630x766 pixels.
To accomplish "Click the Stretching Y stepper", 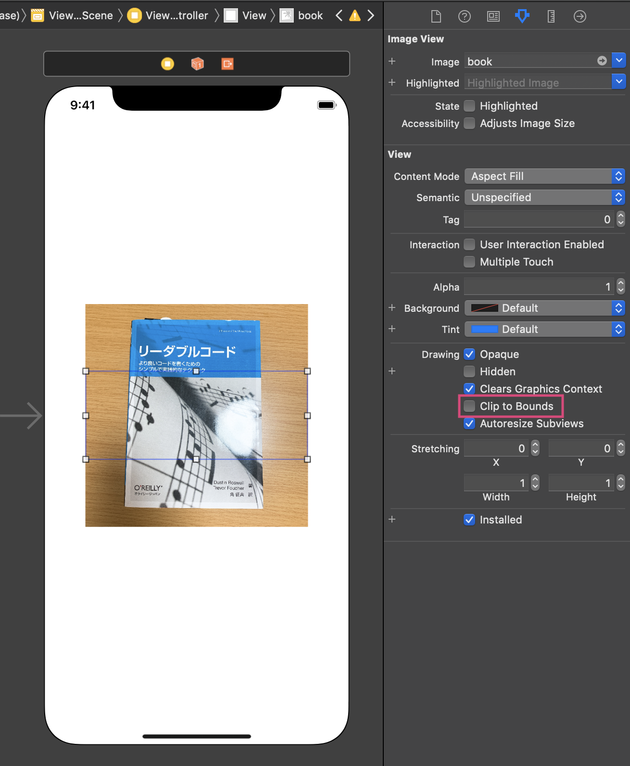I will 621,448.
